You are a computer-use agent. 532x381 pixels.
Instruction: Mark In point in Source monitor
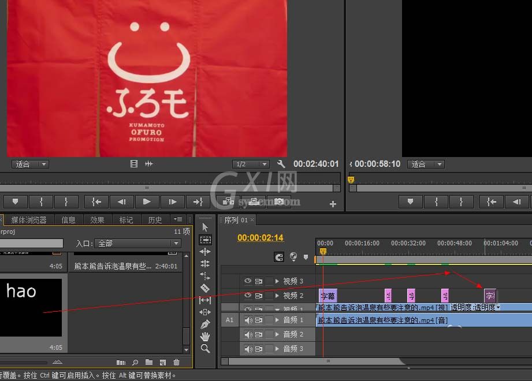(41, 201)
